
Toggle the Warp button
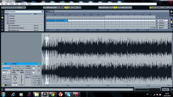28,66
